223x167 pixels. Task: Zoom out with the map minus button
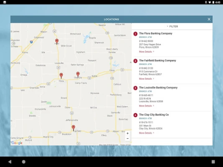click(x=128, y=138)
